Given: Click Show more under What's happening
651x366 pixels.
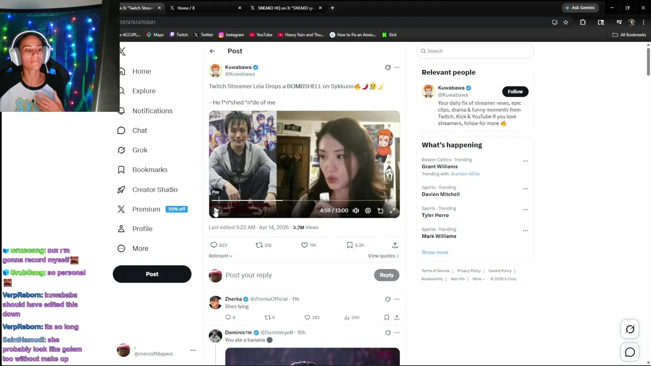Looking at the screenshot, I should (x=435, y=252).
